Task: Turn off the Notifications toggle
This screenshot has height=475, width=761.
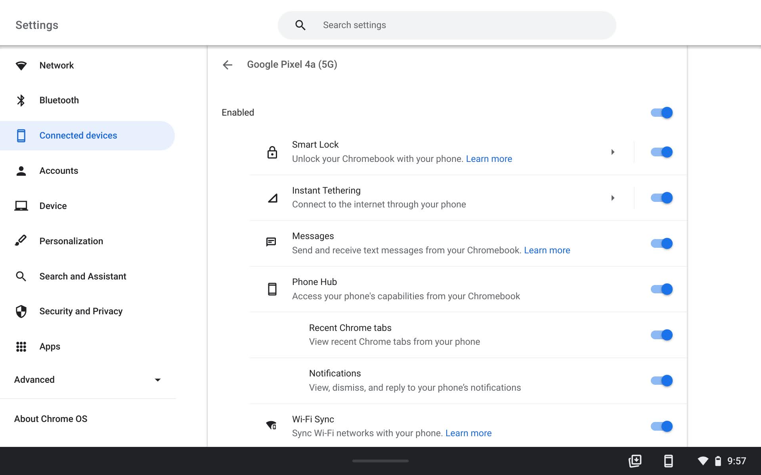Action: click(x=662, y=380)
